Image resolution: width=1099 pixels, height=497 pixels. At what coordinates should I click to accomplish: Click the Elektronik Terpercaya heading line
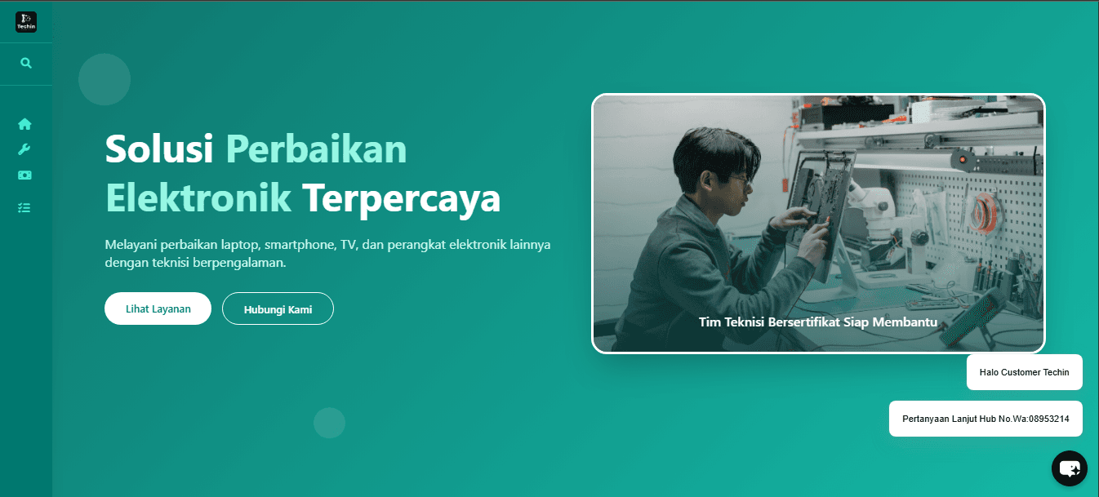[303, 198]
